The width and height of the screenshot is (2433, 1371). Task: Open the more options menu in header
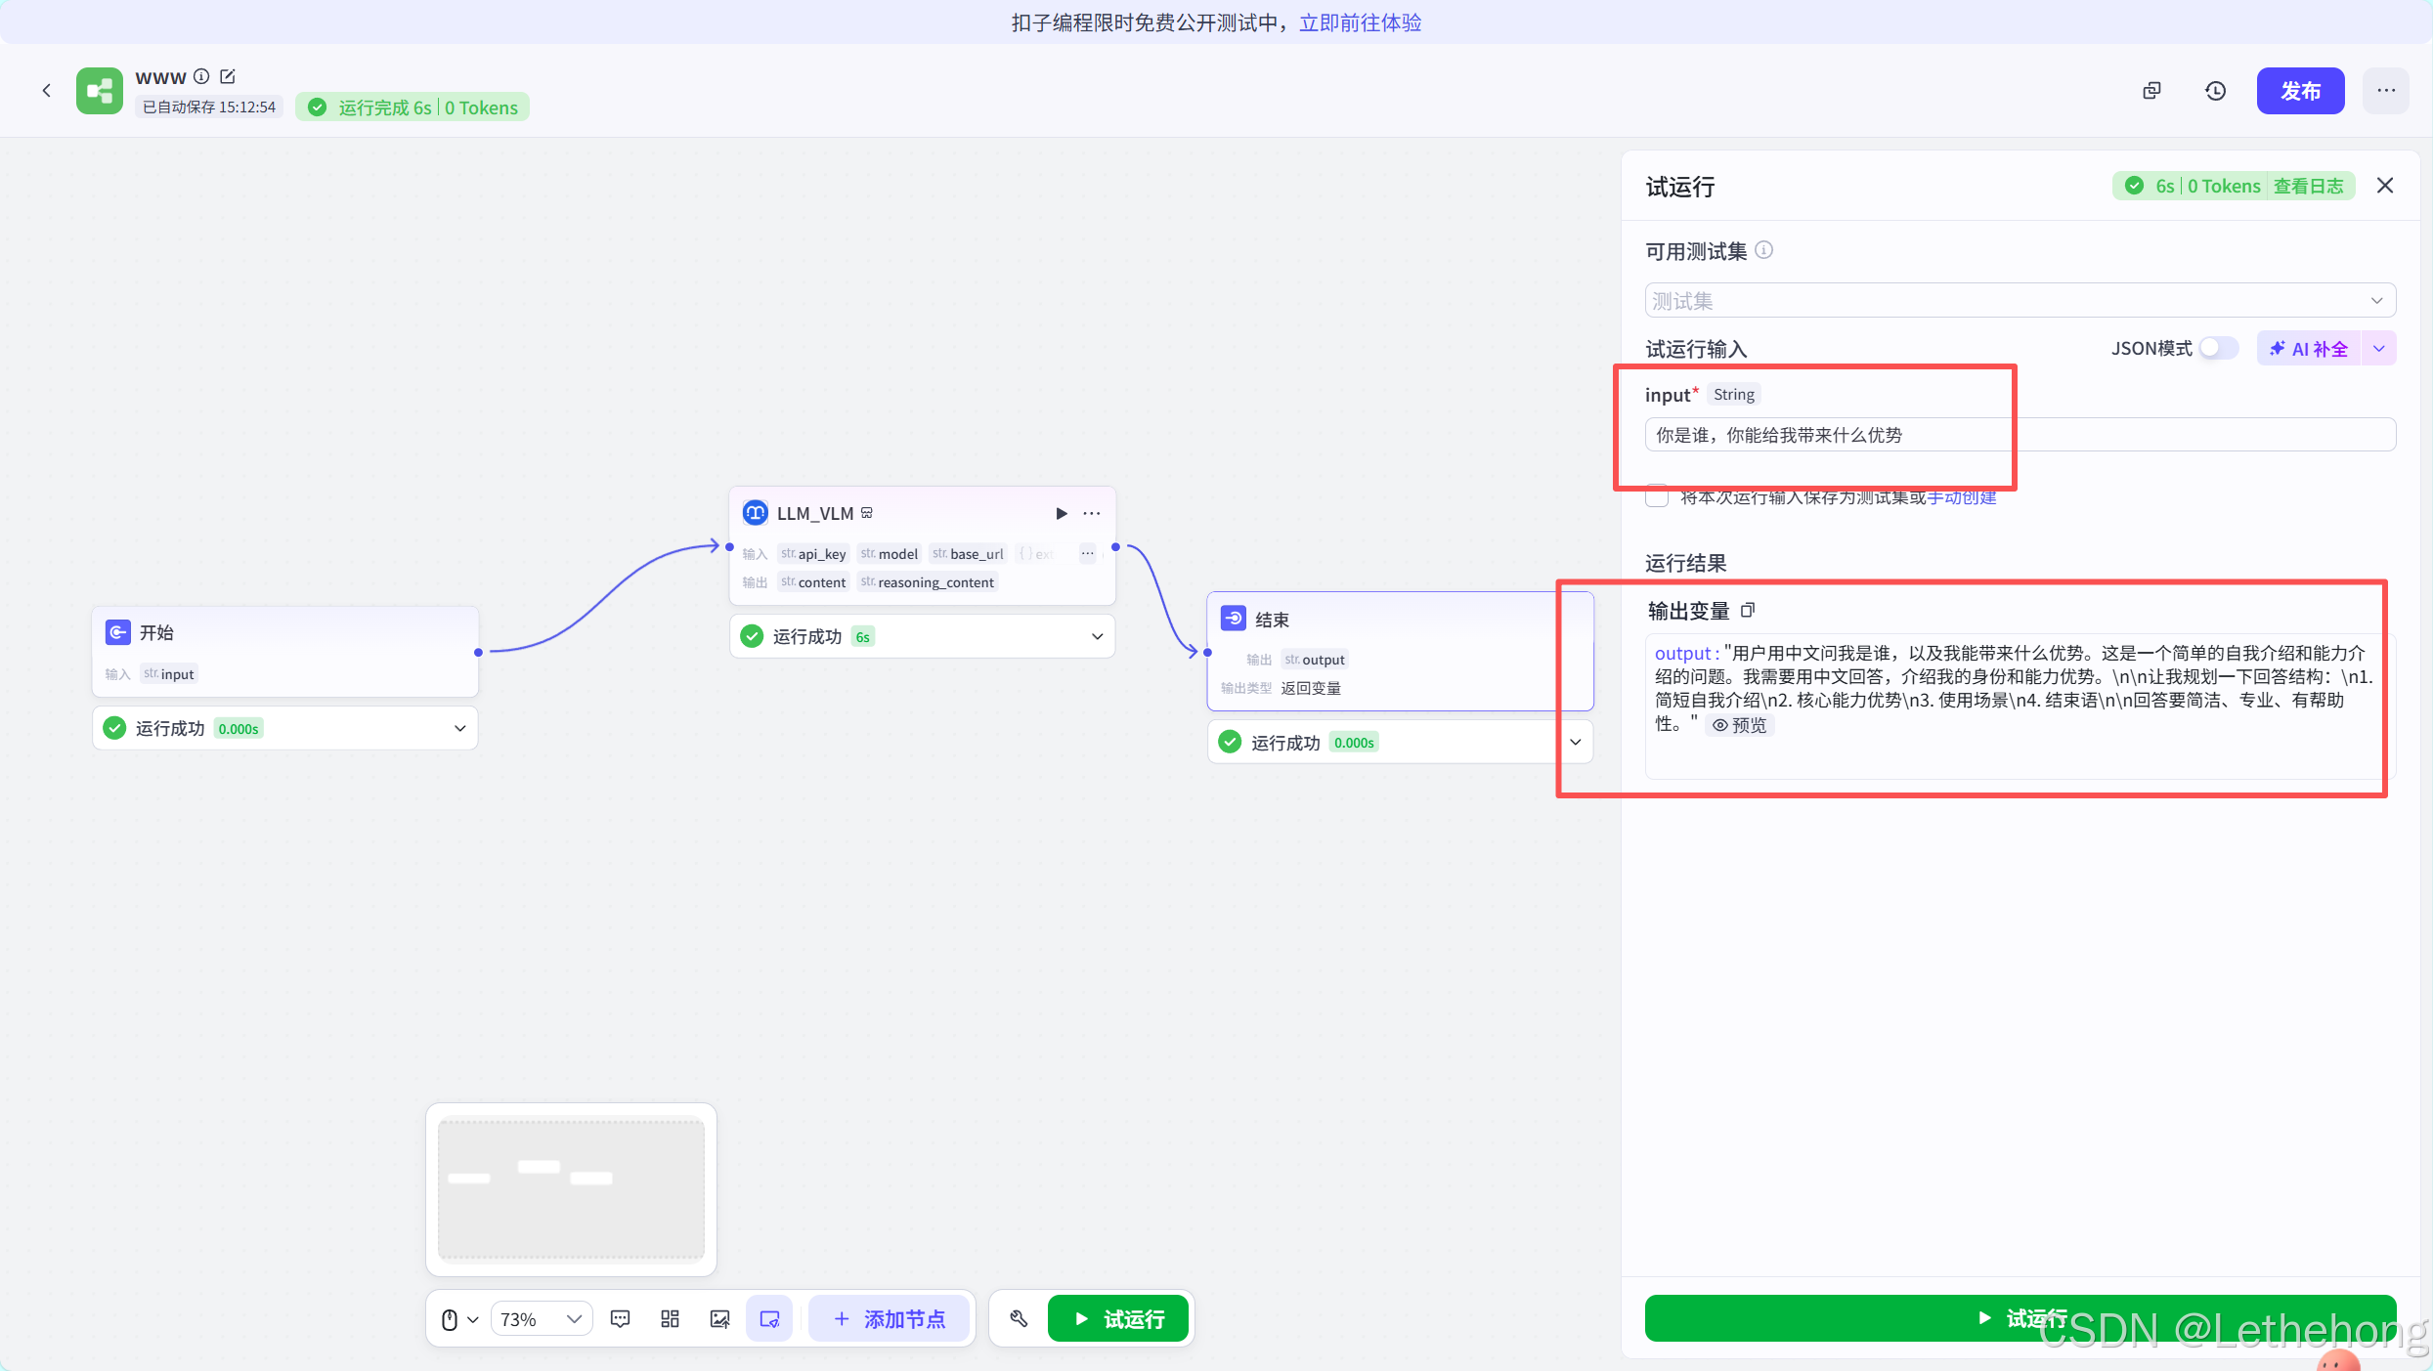(x=2386, y=91)
